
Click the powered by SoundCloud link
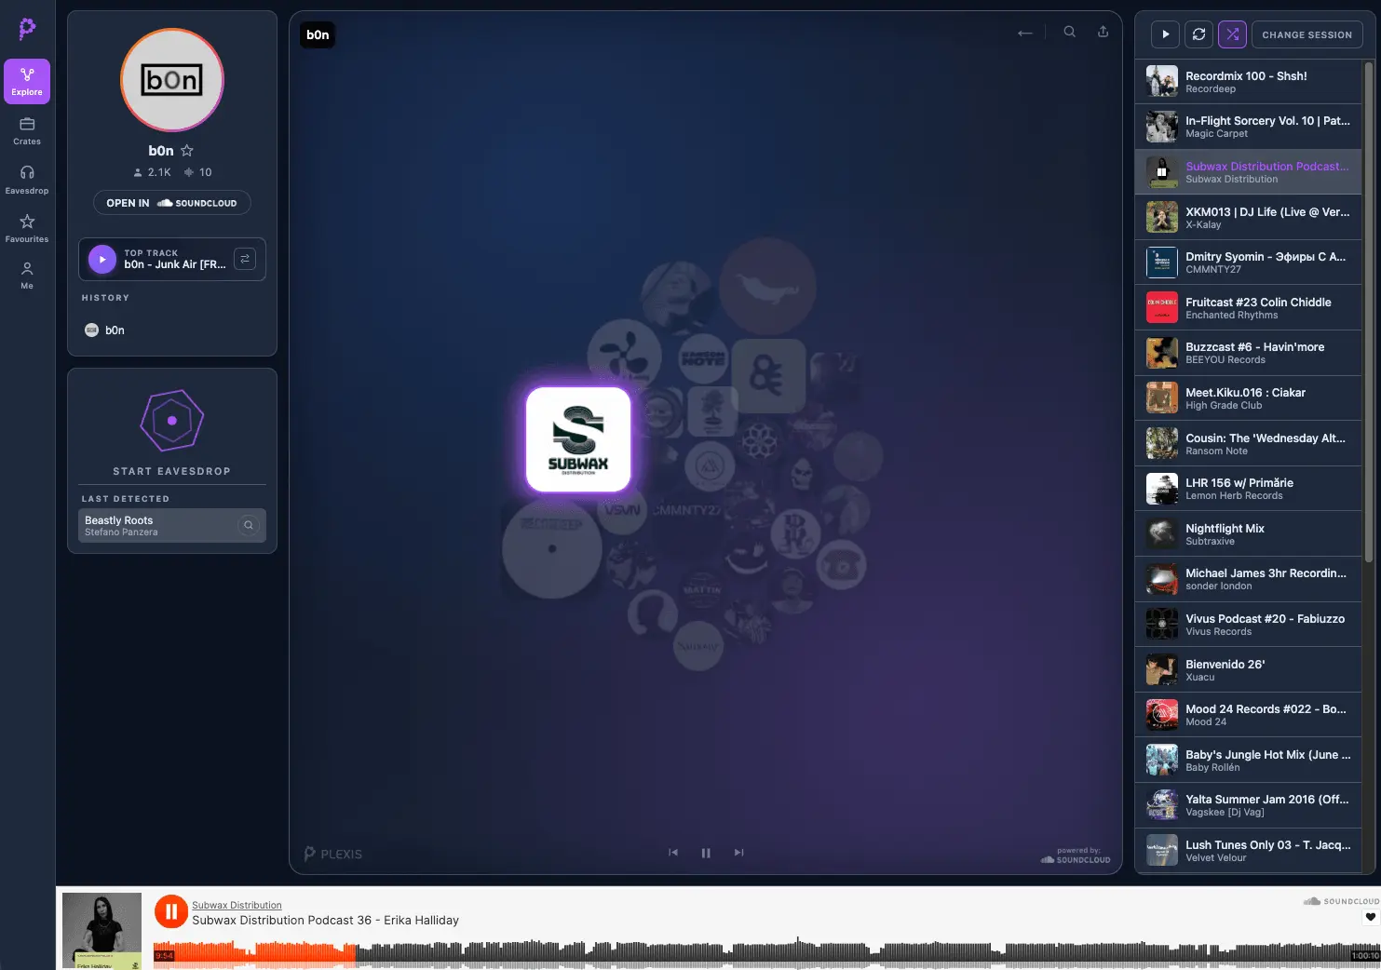(1076, 855)
